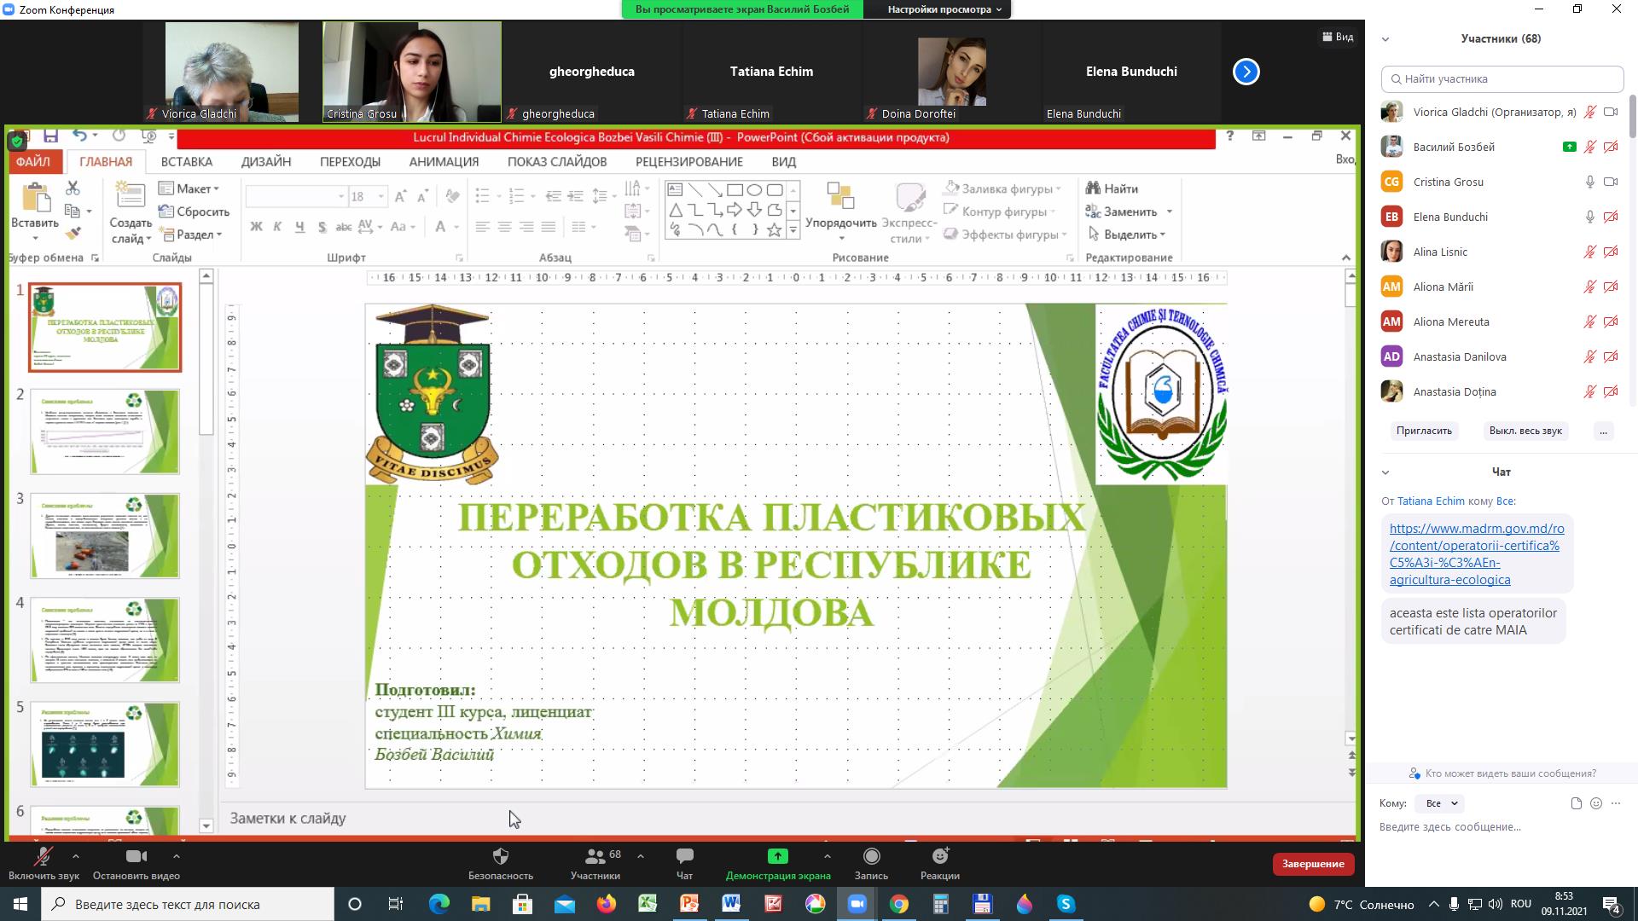The image size is (1638, 921).
Task: Click the Format Painter brush icon
Action: (73, 233)
